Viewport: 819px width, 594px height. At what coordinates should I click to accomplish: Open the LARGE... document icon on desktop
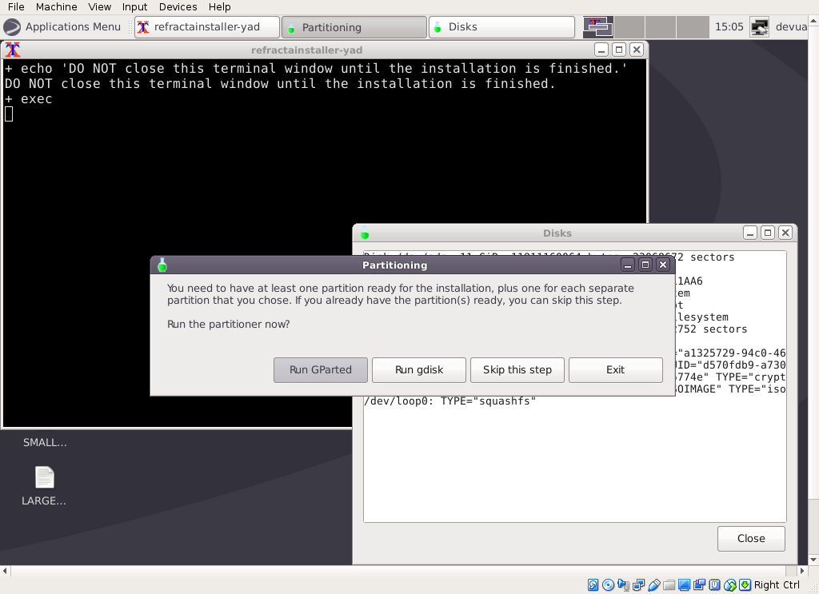45,477
